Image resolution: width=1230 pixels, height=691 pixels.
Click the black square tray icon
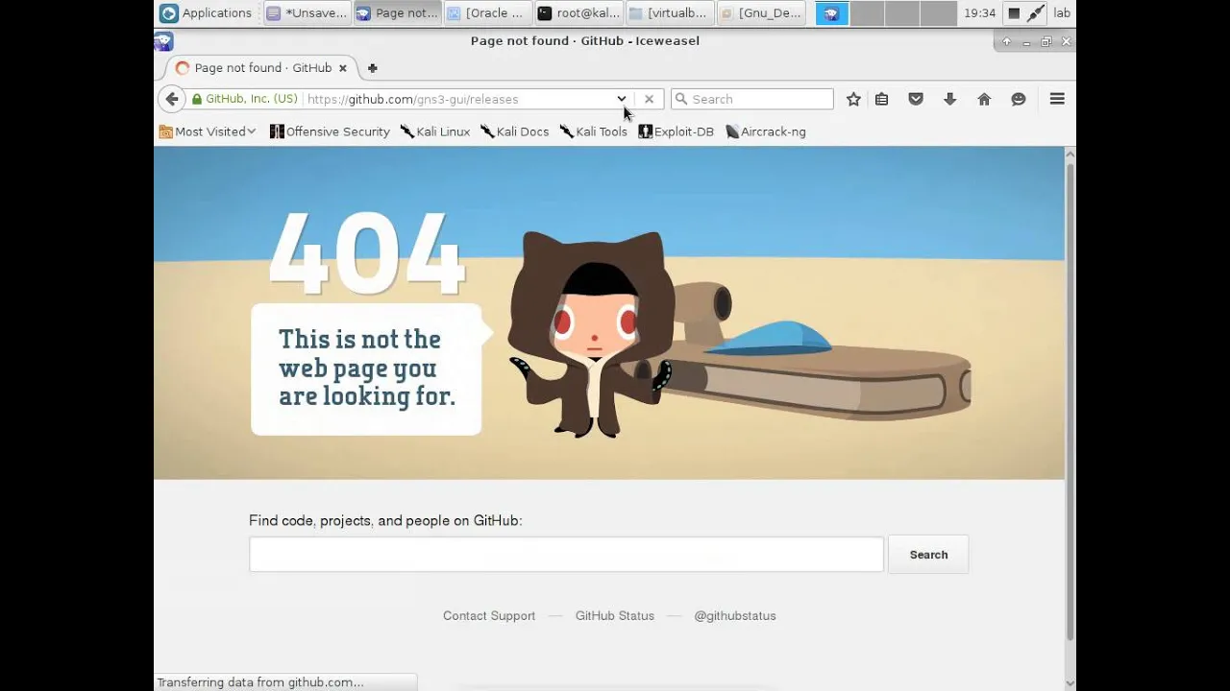click(1013, 13)
